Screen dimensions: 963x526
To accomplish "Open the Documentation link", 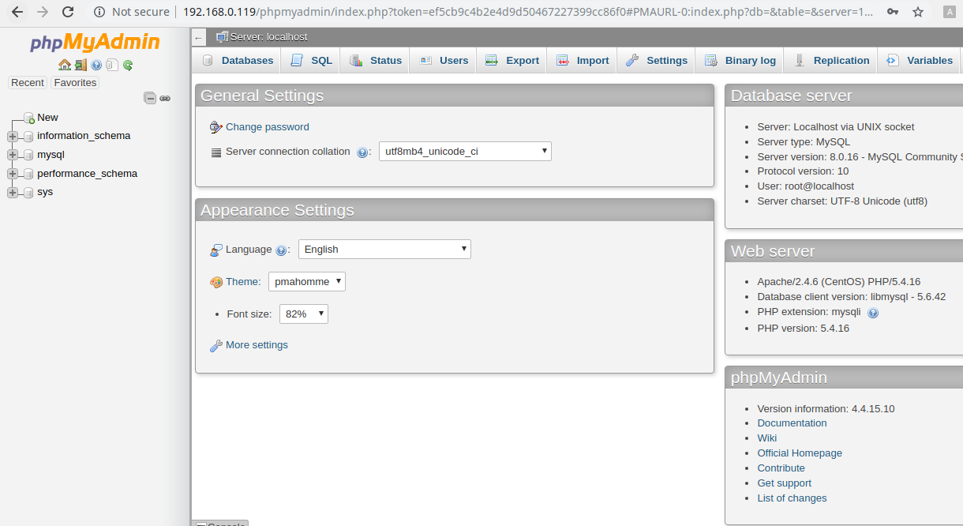I will [792, 423].
